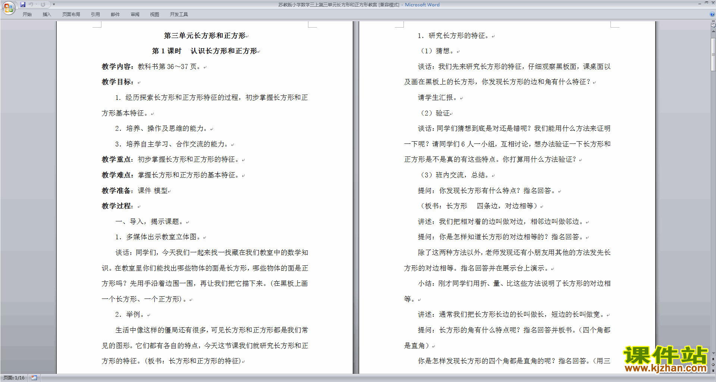Image resolution: width=716 pixels, height=382 pixels.
Task: Click the Redo icon in Quick Access Toolbar
Action: (x=43, y=4)
